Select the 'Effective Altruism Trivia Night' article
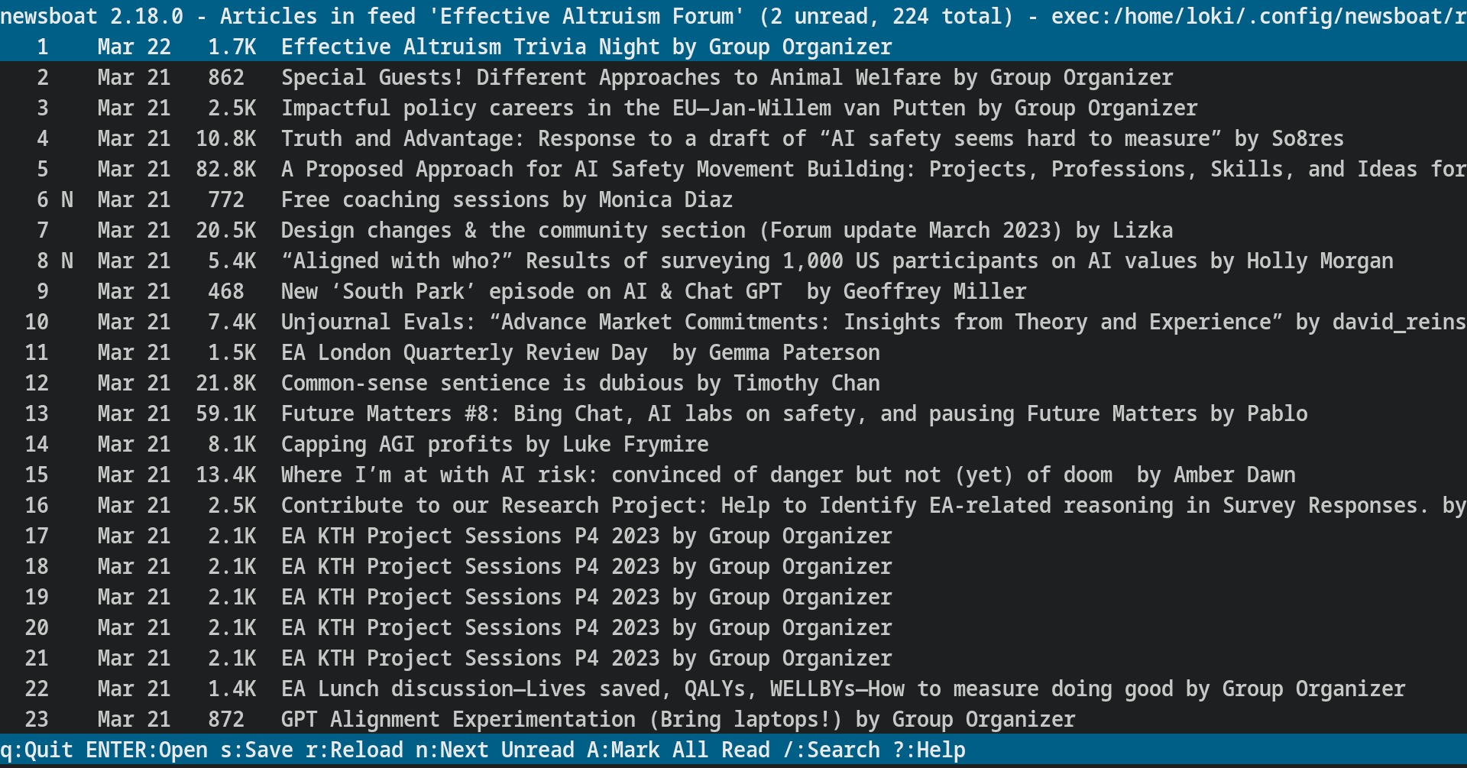Screen dimensions: 1467x768 pos(586,47)
